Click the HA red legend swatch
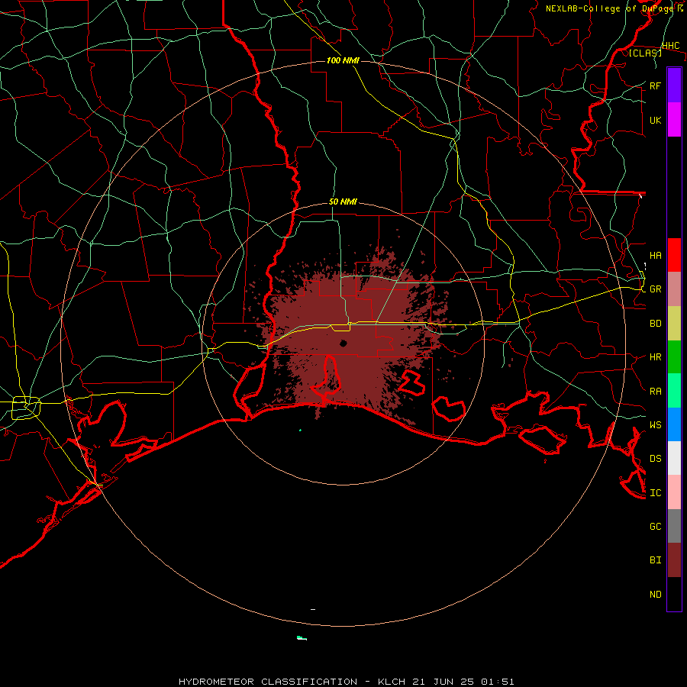Screen dimensions: 687x687 tap(674, 255)
